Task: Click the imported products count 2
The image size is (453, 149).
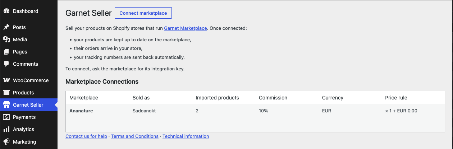Action: click(x=197, y=111)
